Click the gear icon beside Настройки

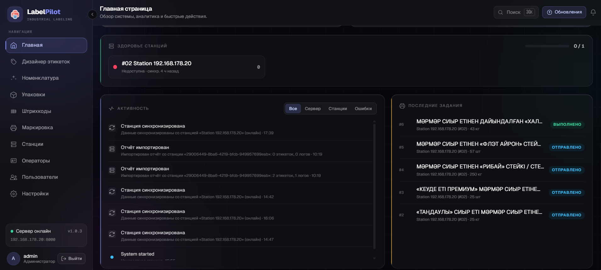pos(14,194)
